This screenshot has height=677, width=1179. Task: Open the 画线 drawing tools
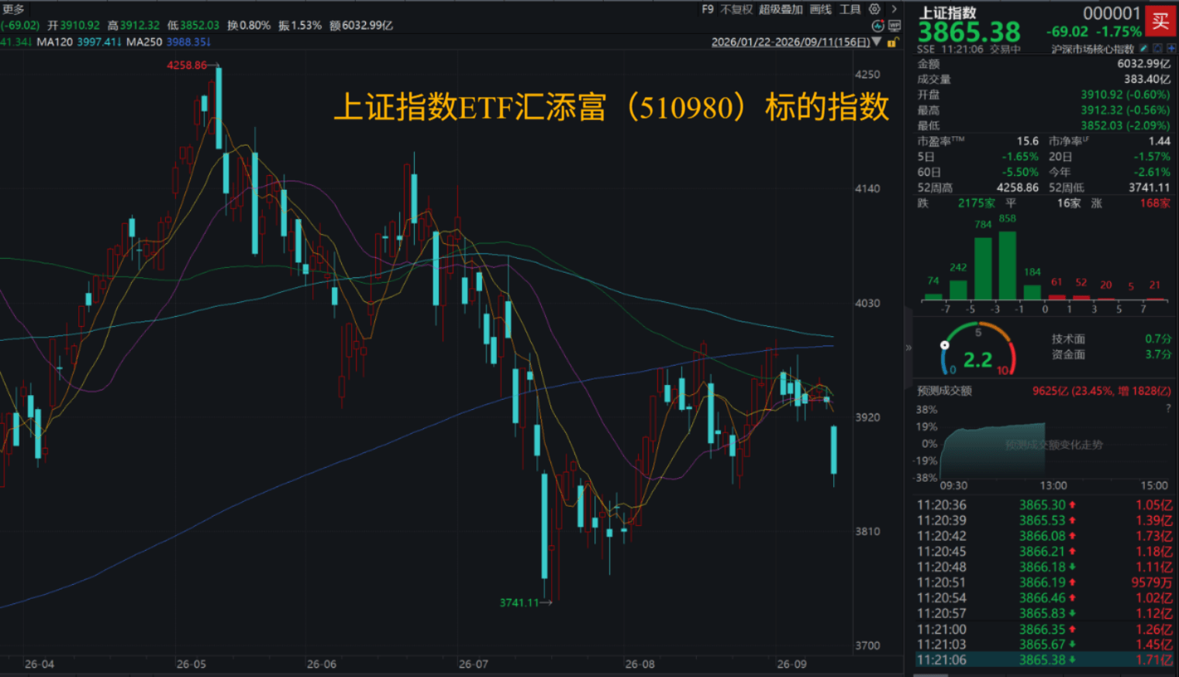pyautogui.click(x=821, y=9)
